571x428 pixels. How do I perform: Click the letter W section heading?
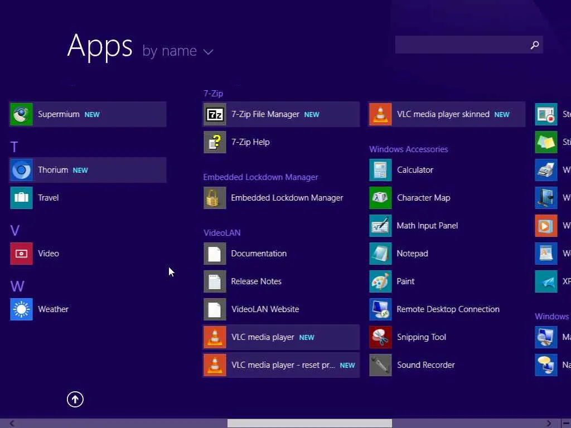[x=17, y=286]
